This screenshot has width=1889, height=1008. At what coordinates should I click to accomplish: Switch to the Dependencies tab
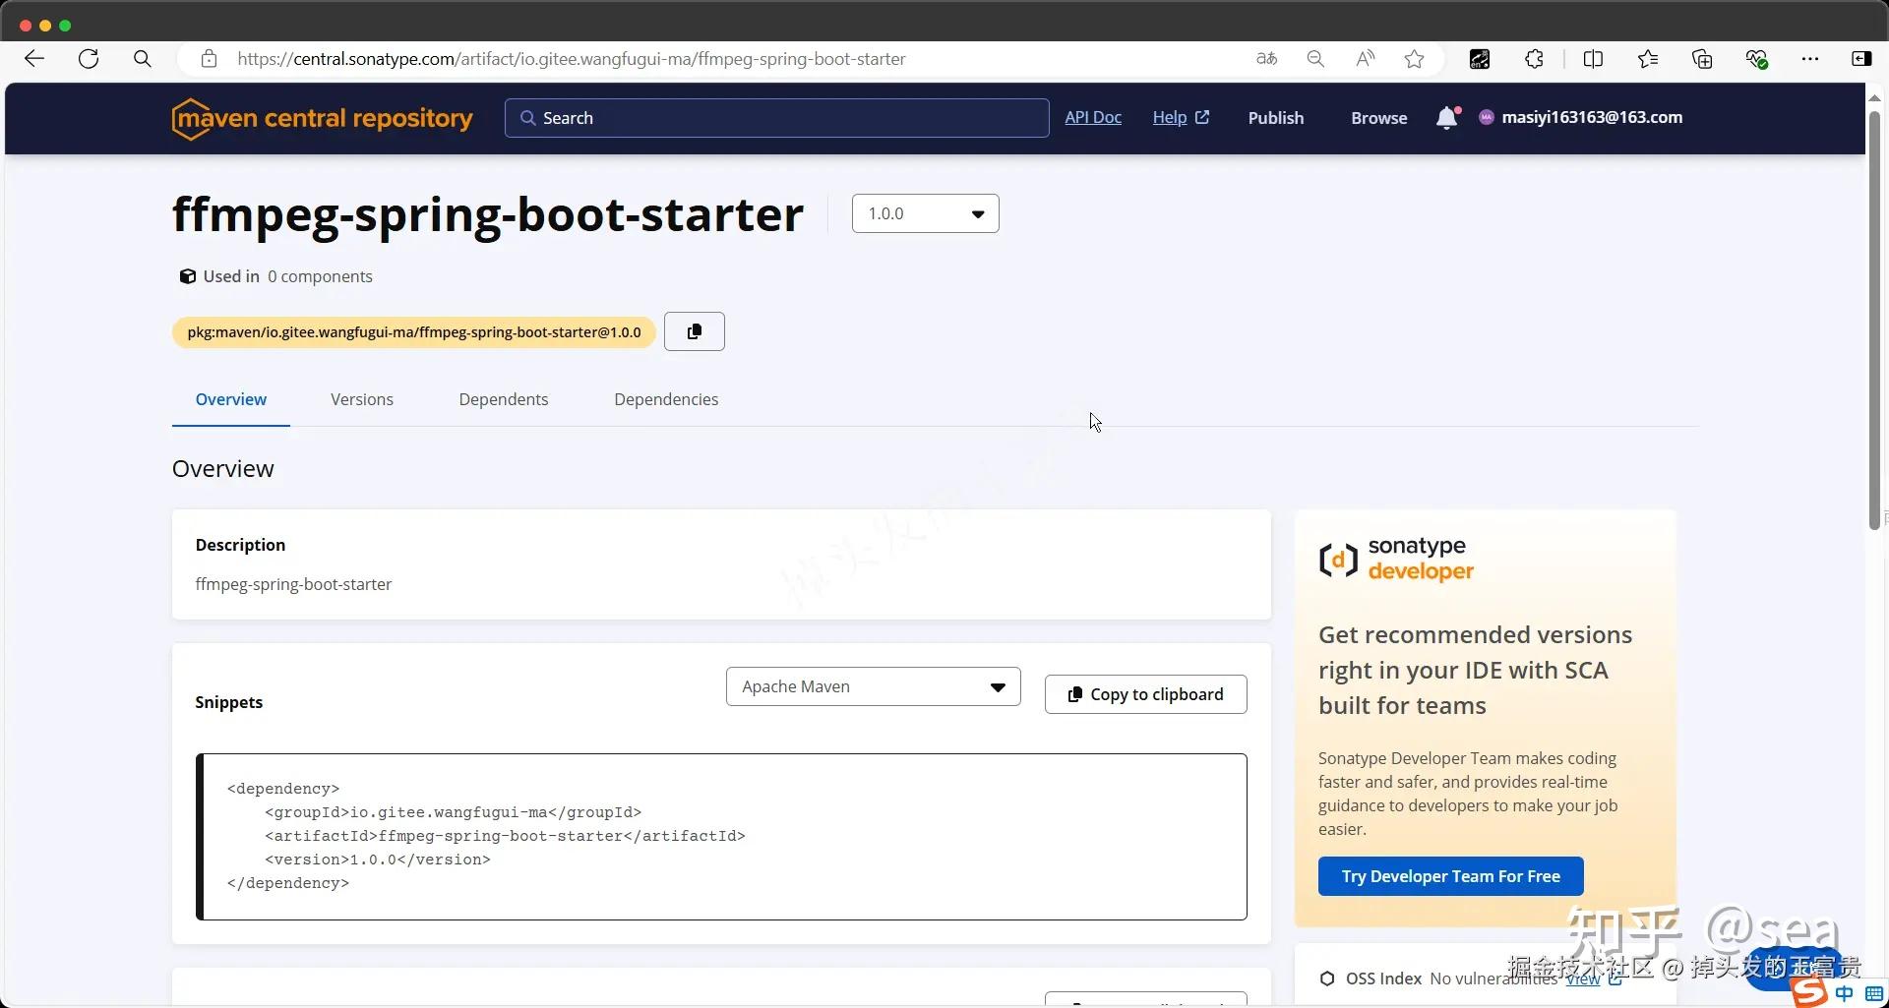pos(665,399)
